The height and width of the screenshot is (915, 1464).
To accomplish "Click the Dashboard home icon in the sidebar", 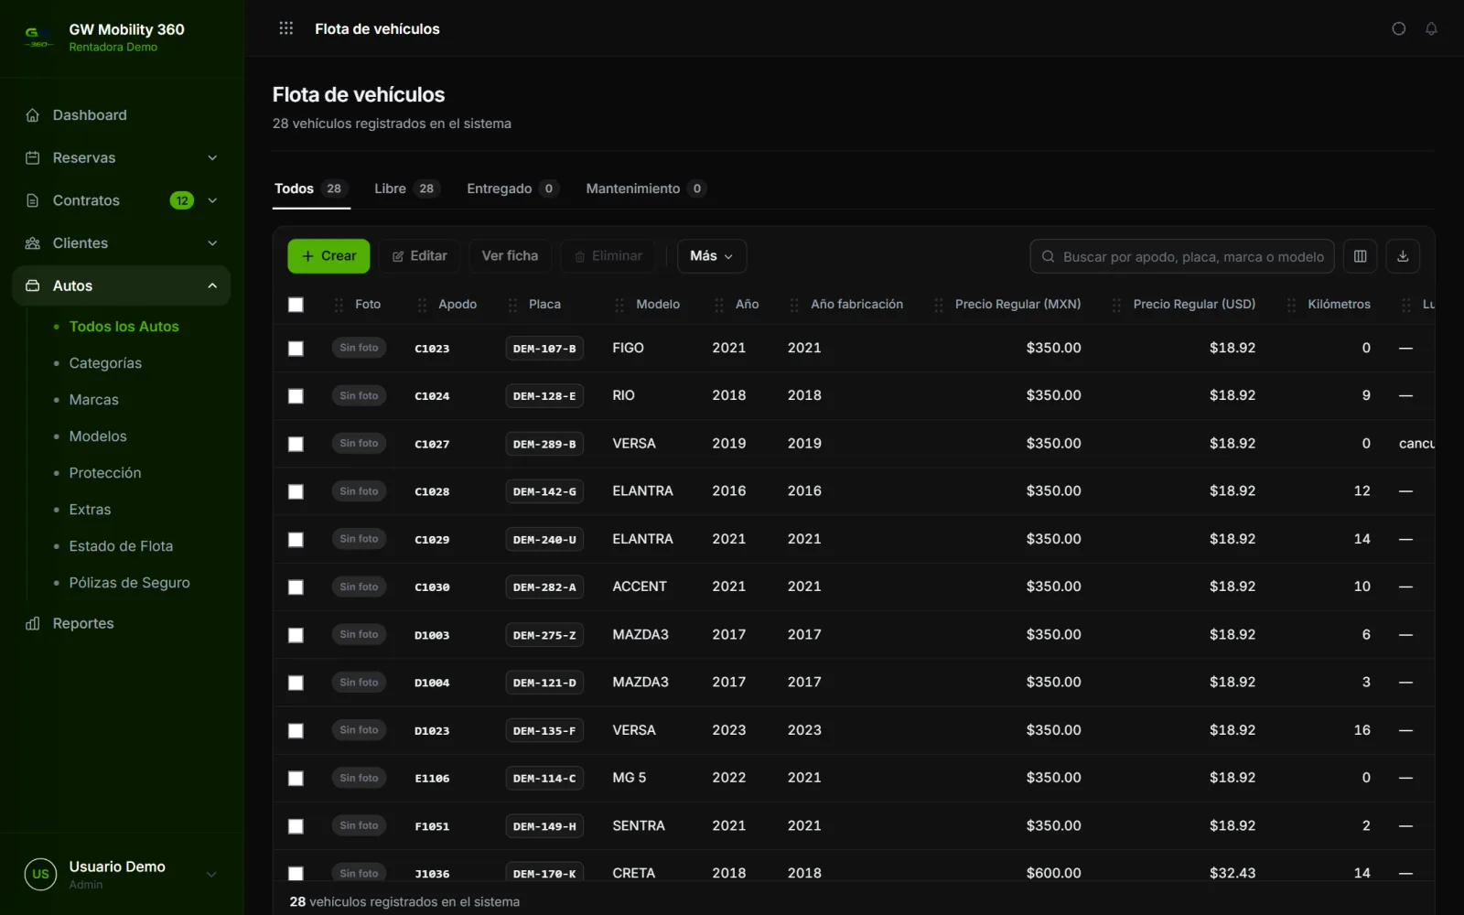I will tap(33, 115).
